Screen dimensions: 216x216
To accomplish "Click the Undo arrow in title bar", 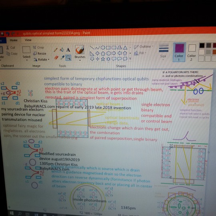I will 8,34.
